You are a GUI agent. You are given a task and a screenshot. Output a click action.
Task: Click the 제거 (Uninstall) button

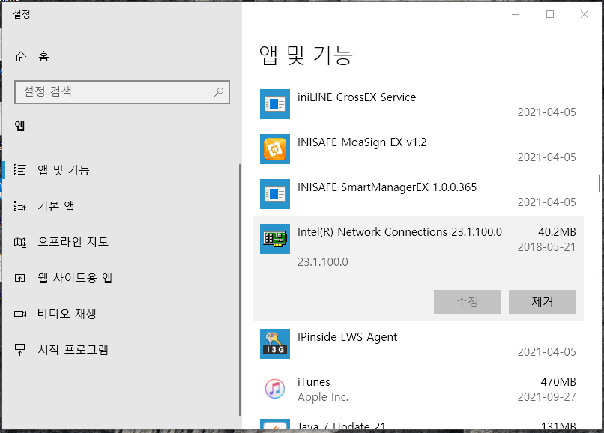pos(543,302)
